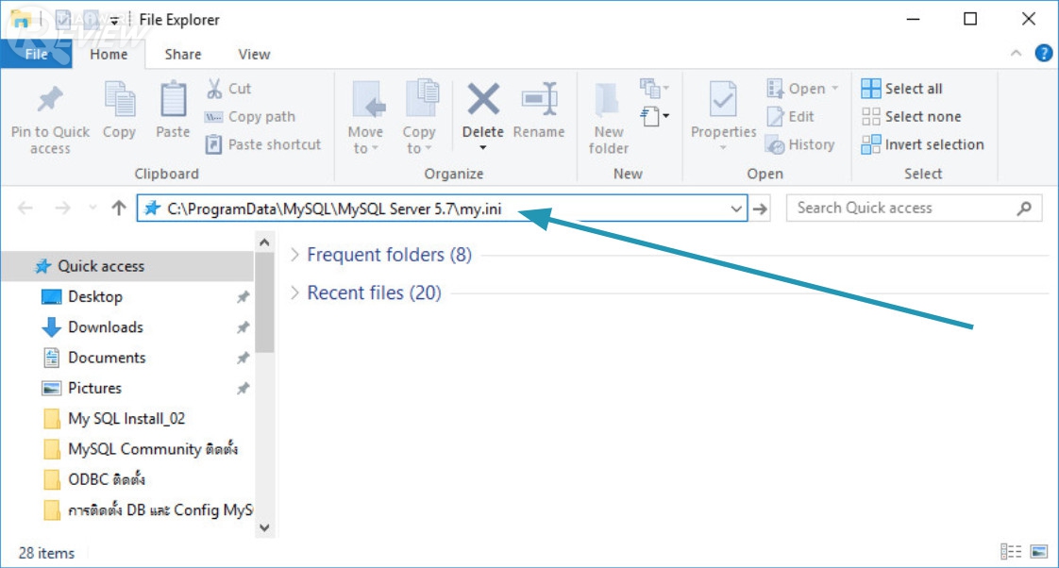Open the Open button dropdown in ribbon
Image resolution: width=1059 pixels, height=568 pixels.
(834, 89)
